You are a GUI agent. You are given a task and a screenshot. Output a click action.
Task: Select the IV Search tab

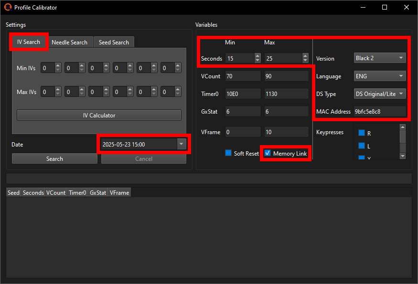click(x=28, y=42)
